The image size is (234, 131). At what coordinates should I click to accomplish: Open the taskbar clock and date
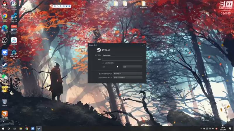223,129
